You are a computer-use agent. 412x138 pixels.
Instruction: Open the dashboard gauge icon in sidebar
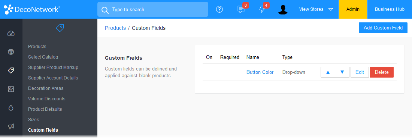pyautogui.click(x=11, y=33)
